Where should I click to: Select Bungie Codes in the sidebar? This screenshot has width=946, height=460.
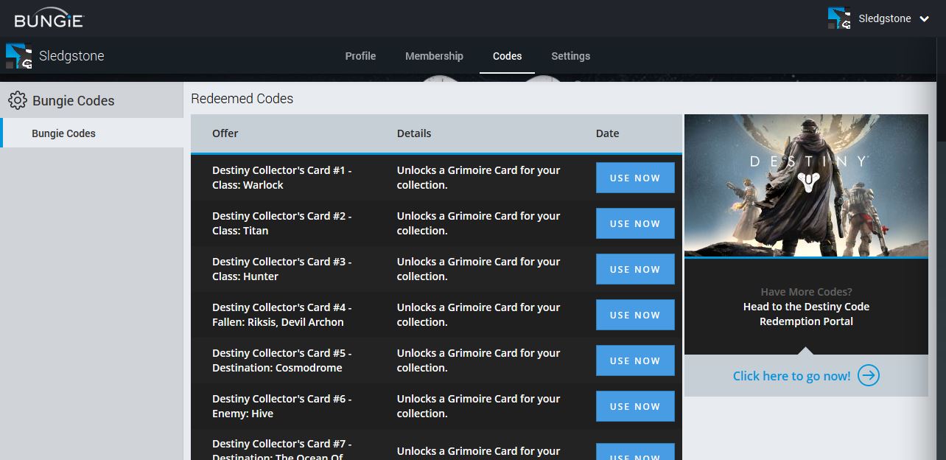point(91,133)
